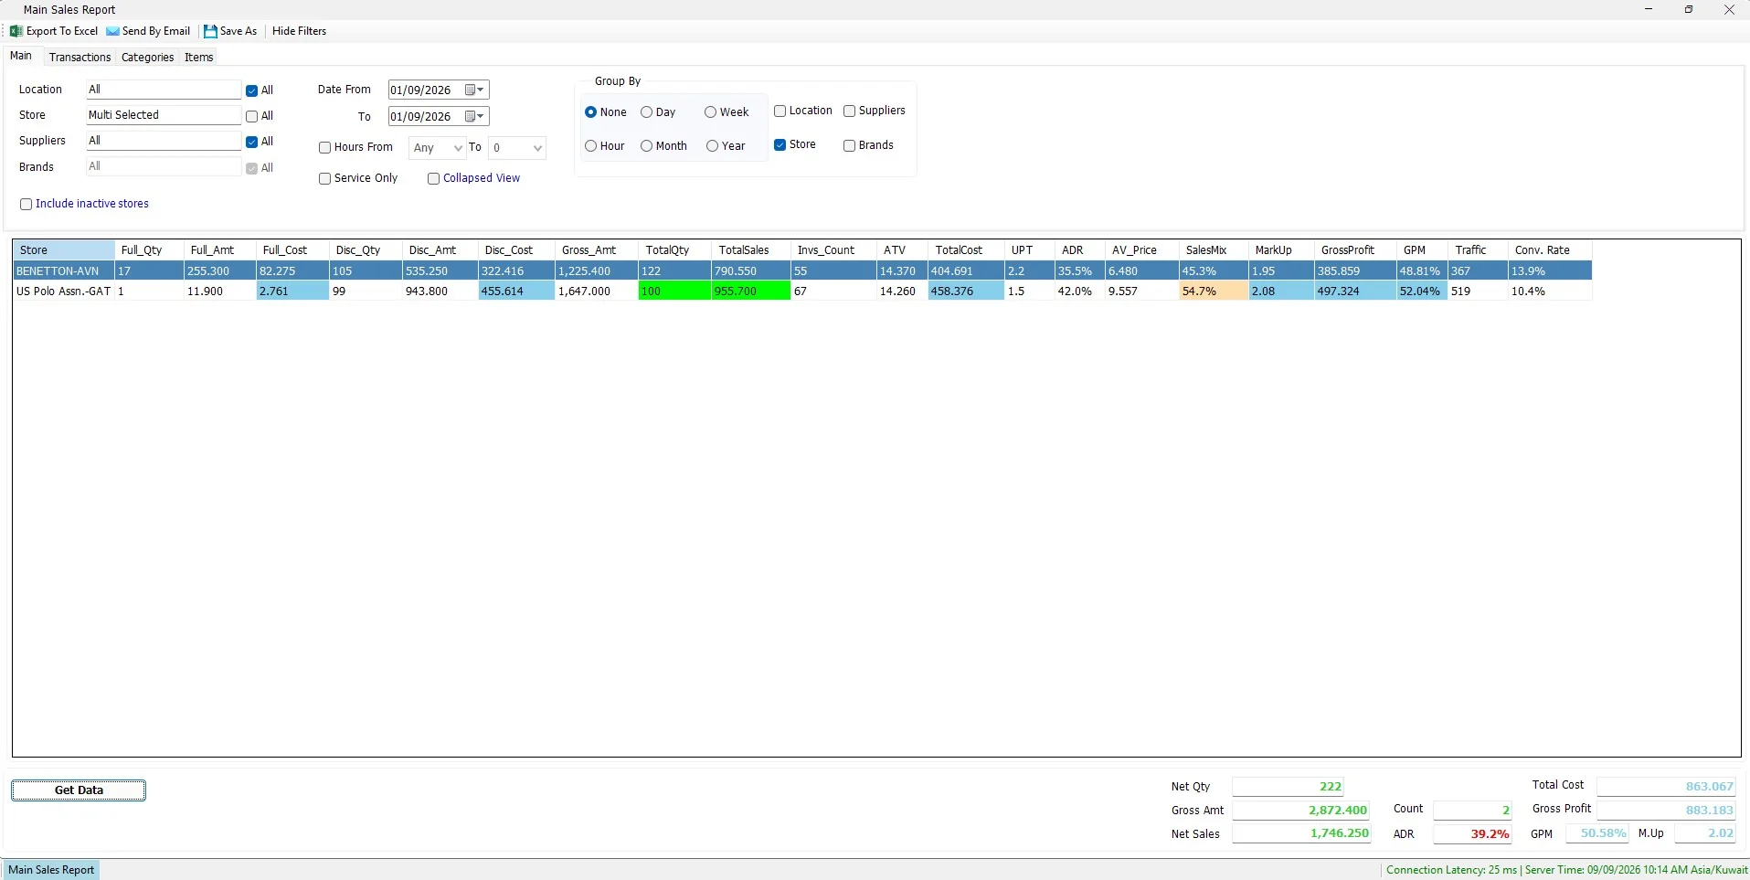Tick the Service Only checkbox
This screenshot has height=880, width=1750.
pyautogui.click(x=324, y=178)
